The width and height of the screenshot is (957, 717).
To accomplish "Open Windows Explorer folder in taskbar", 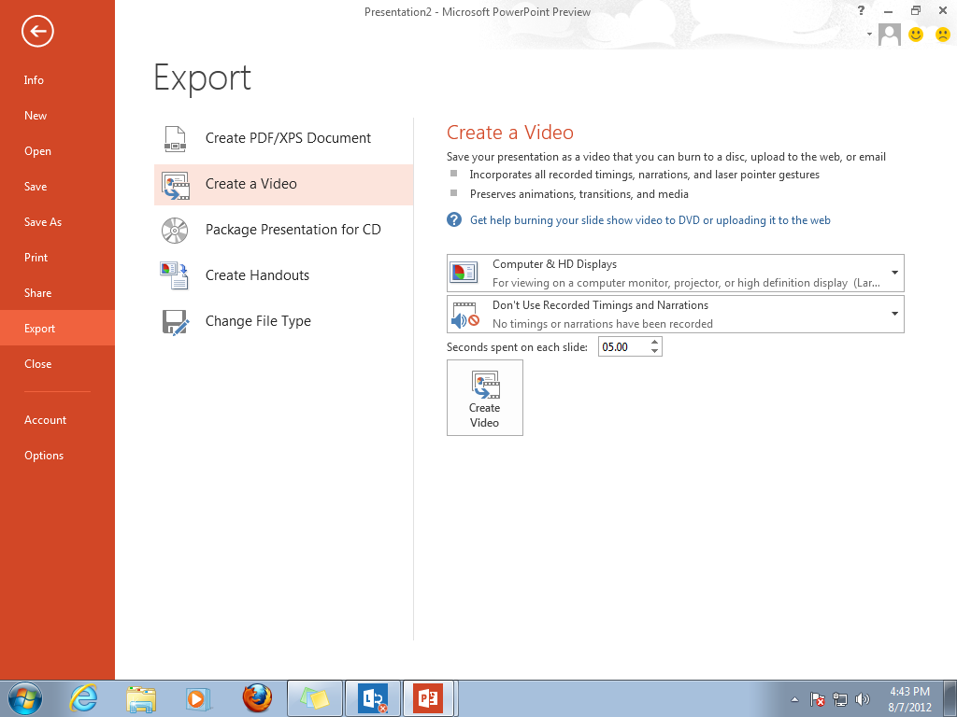I will [x=141, y=698].
